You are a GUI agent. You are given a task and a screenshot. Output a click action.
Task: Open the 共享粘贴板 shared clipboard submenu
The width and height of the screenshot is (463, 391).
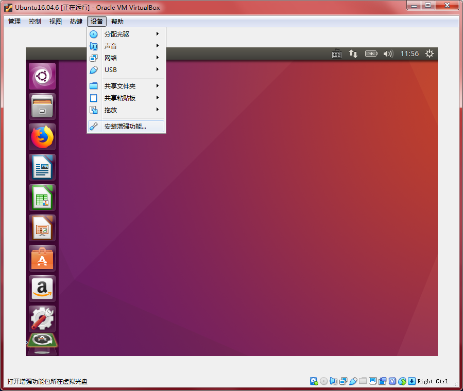click(126, 98)
